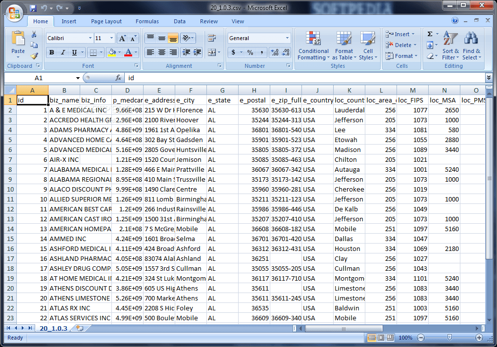Open Format as Table gallery

tap(344, 46)
